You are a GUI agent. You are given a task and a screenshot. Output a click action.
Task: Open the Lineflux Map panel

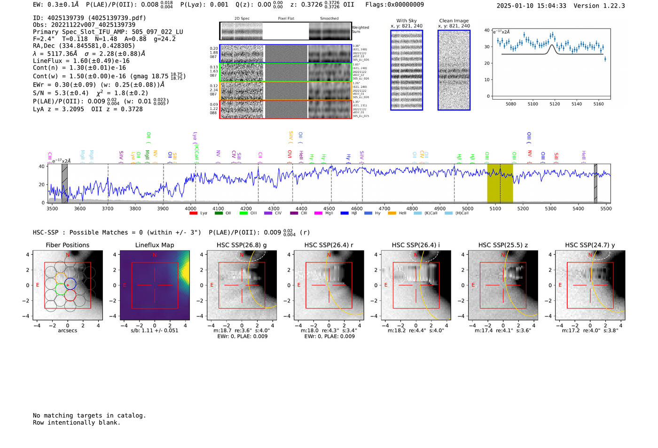(155, 285)
